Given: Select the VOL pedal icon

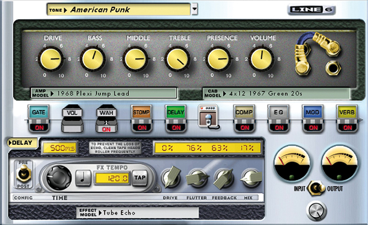Looking at the screenshot, I should (72, 118).
